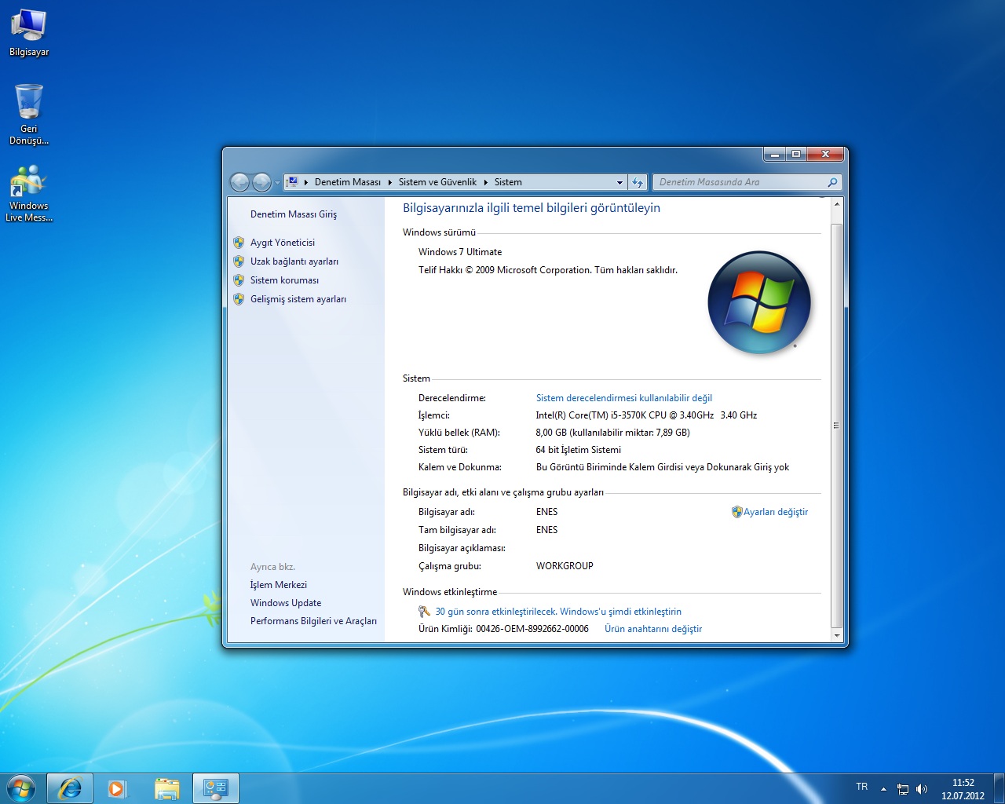The width and height of the screenshot is (1005, 804).
Task: Select Sistem ve Güvenlik breadcrumb
Action: (x=437, y=182)
